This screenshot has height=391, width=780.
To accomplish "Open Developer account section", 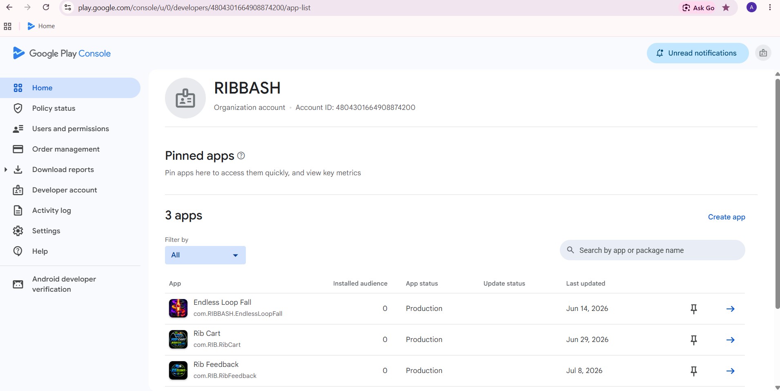I will pos(70,190).
